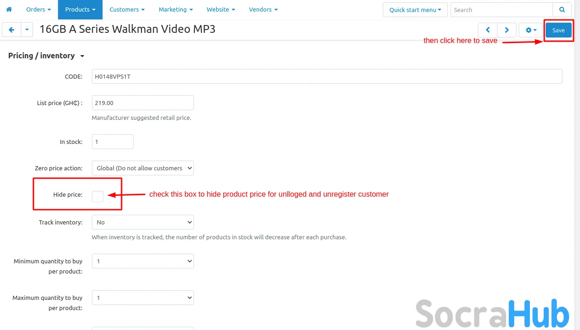
Task: Open the Quick start menu
Action: [415, 10]
